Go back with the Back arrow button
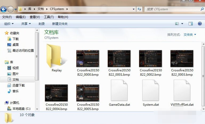This screenshot has width=205, height=124. [3, 9]
